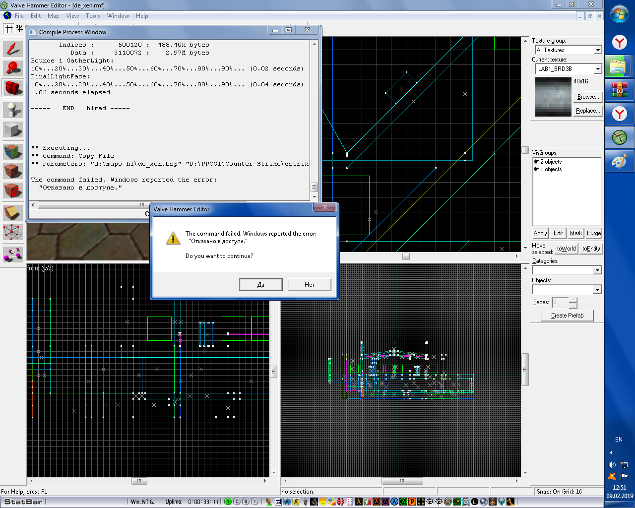
Task: Toggle the 2D grid display
Action: [x=8, y=28]
